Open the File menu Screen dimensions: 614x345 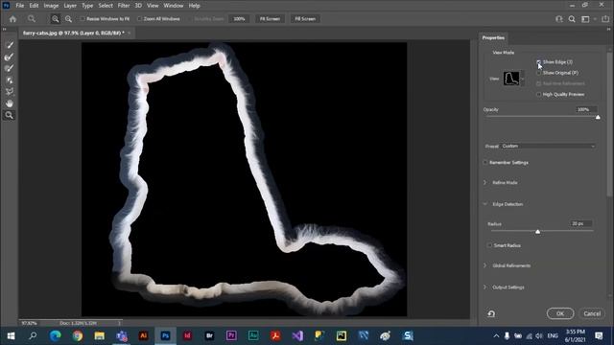[x=19, y=6]
